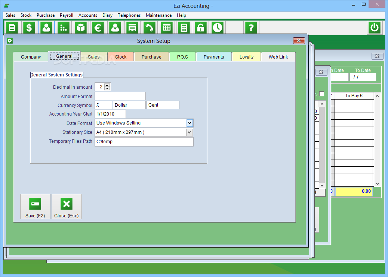Switch to the Stock setup tab

[x=121, y=57]
